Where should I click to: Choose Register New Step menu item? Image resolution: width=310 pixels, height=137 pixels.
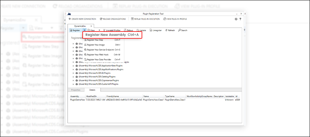click(102, 40)
